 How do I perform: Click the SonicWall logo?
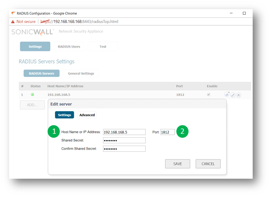point(33,32)
